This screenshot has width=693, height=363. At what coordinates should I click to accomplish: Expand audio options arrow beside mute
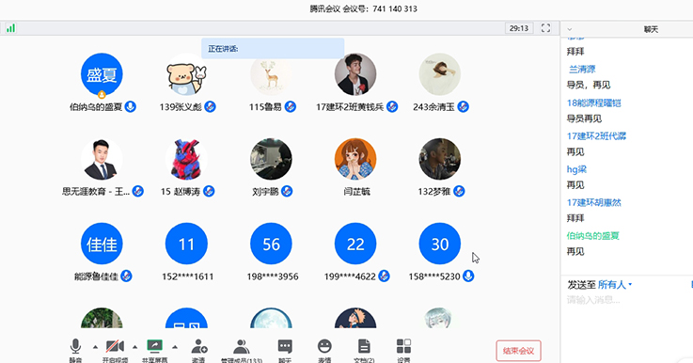(x=95, y=347)
